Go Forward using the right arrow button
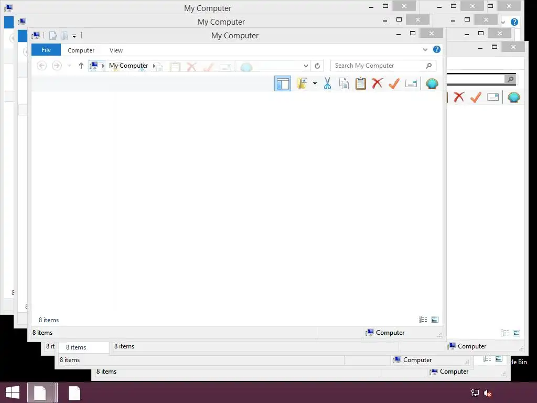This screenshot has height=403, width=537. (x=57, y=66)
